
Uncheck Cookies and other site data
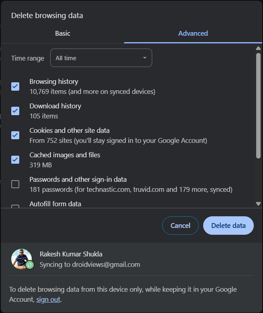(15, 135)
